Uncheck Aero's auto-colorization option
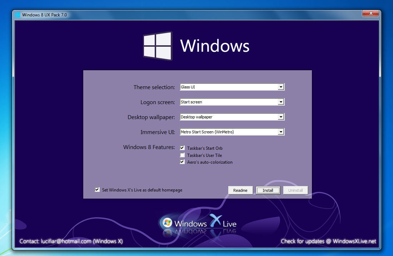Screen dimensions: 393x256 (182, 162)
